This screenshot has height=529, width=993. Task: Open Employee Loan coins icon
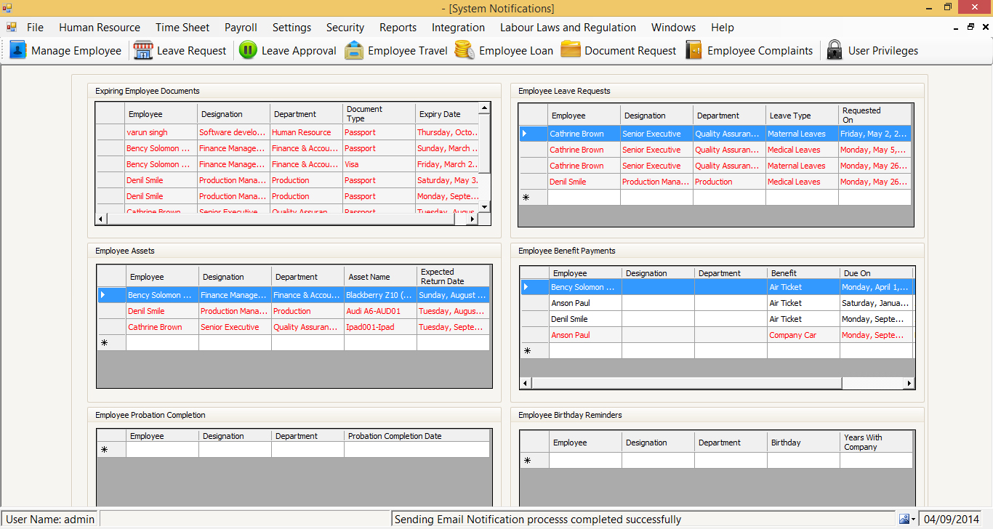(465, 50)
